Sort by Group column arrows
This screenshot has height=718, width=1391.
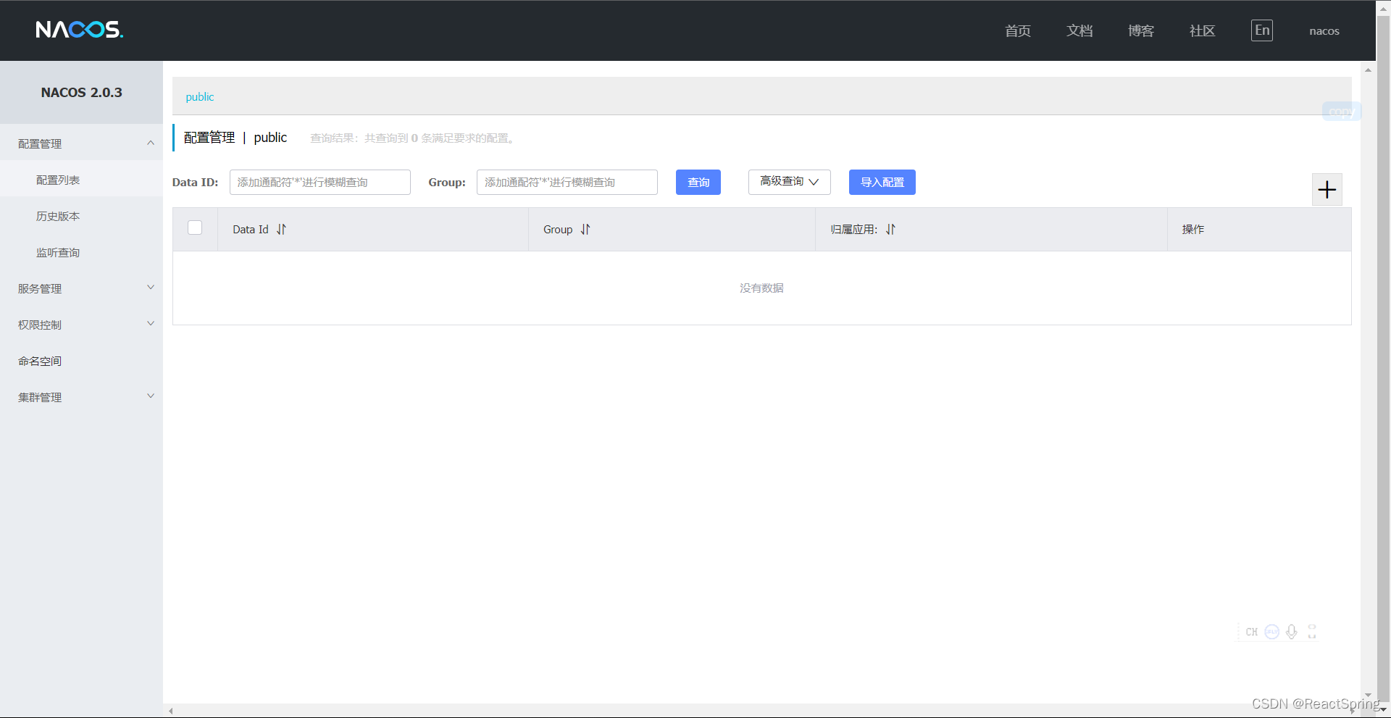pos(585,230)
